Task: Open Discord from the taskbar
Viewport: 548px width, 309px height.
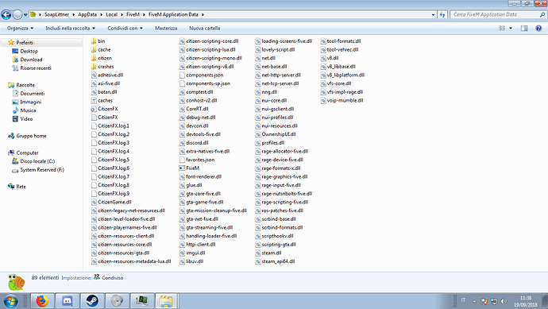Action: point(67,300)
